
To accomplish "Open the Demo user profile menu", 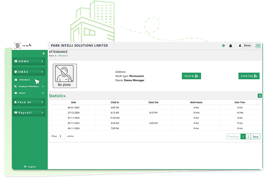I will [245, 46].
